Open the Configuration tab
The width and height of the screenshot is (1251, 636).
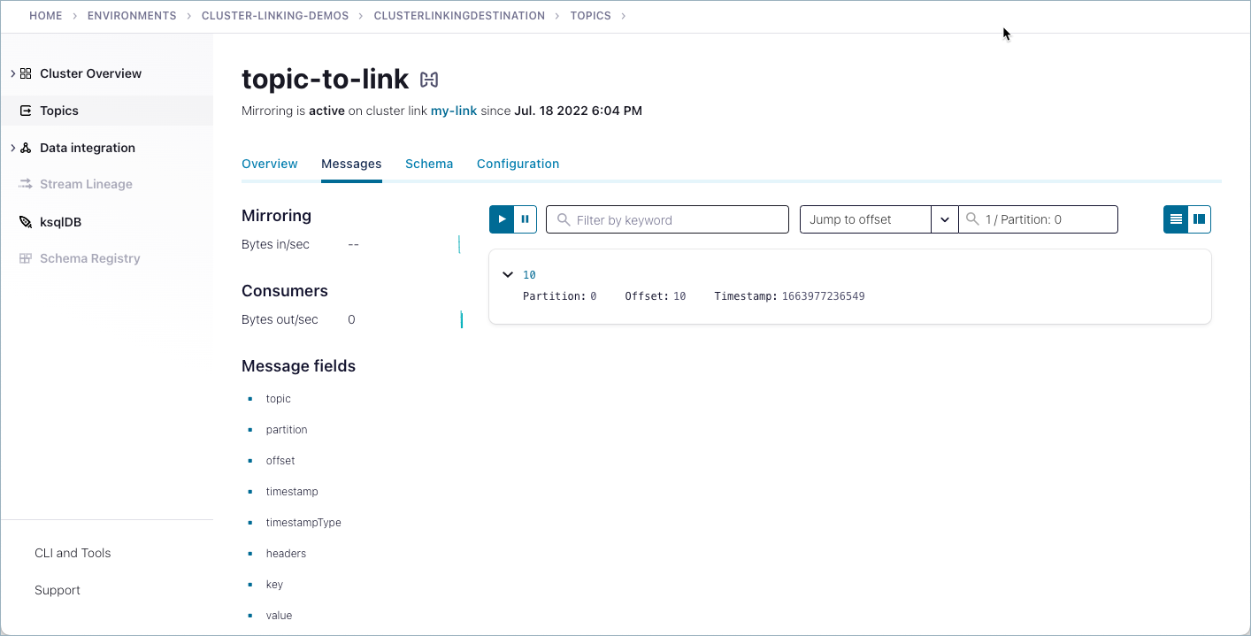tap(518, 164)
